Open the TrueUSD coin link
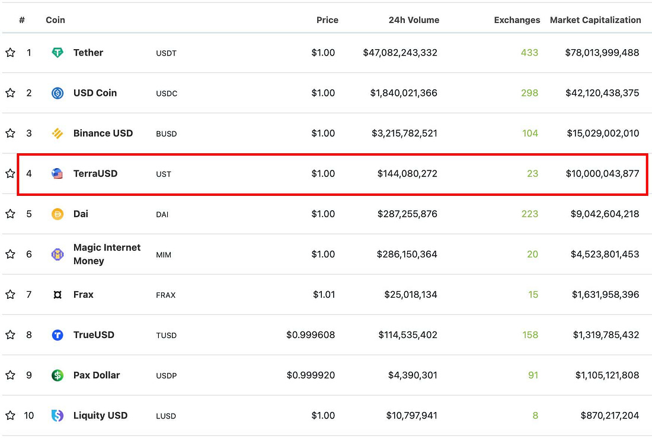 (x=94, y=334)
